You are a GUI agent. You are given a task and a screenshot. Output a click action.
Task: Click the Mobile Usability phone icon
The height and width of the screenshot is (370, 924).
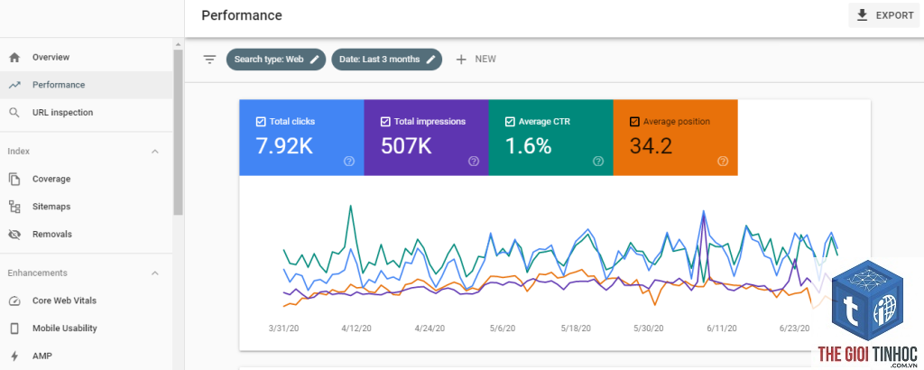[14, 328]
